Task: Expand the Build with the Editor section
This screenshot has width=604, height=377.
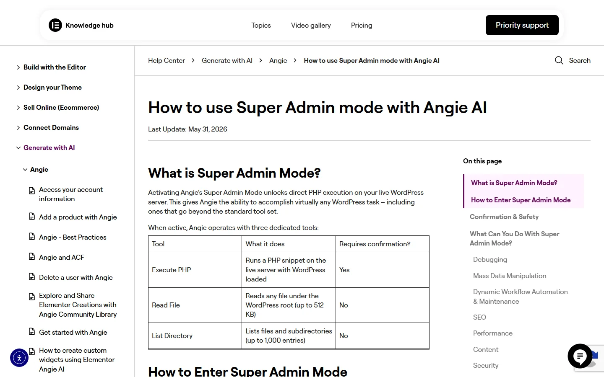Action: (x=18, y=67)
